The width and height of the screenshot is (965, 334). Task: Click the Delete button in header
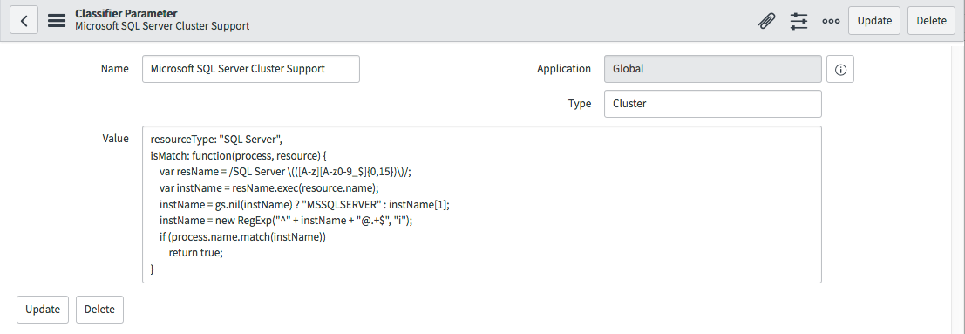[x=931, y=20]
